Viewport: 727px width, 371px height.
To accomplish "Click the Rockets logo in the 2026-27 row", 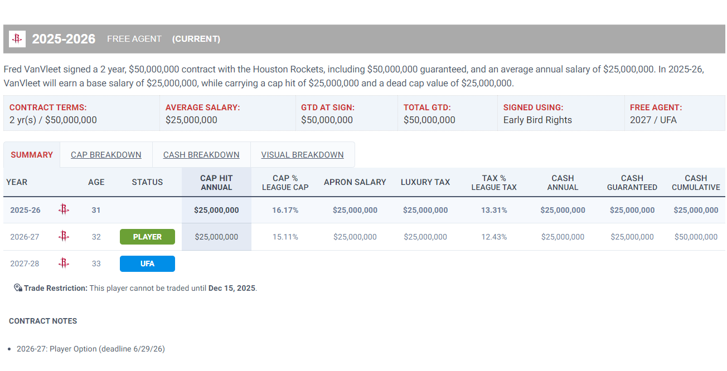I will pyautogui.click(x=64, y=237).
